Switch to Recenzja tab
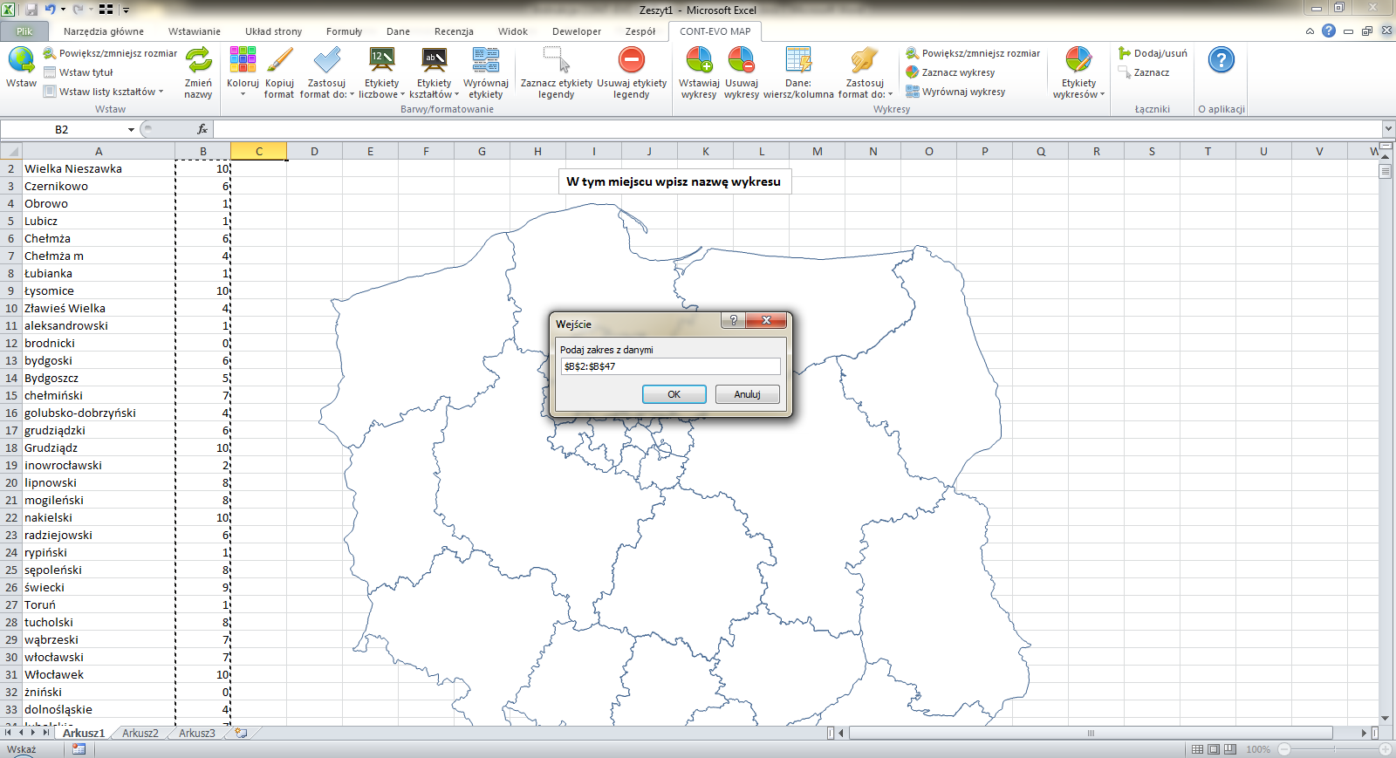This screenshot has height=758, width=1396. click(454, 31)
